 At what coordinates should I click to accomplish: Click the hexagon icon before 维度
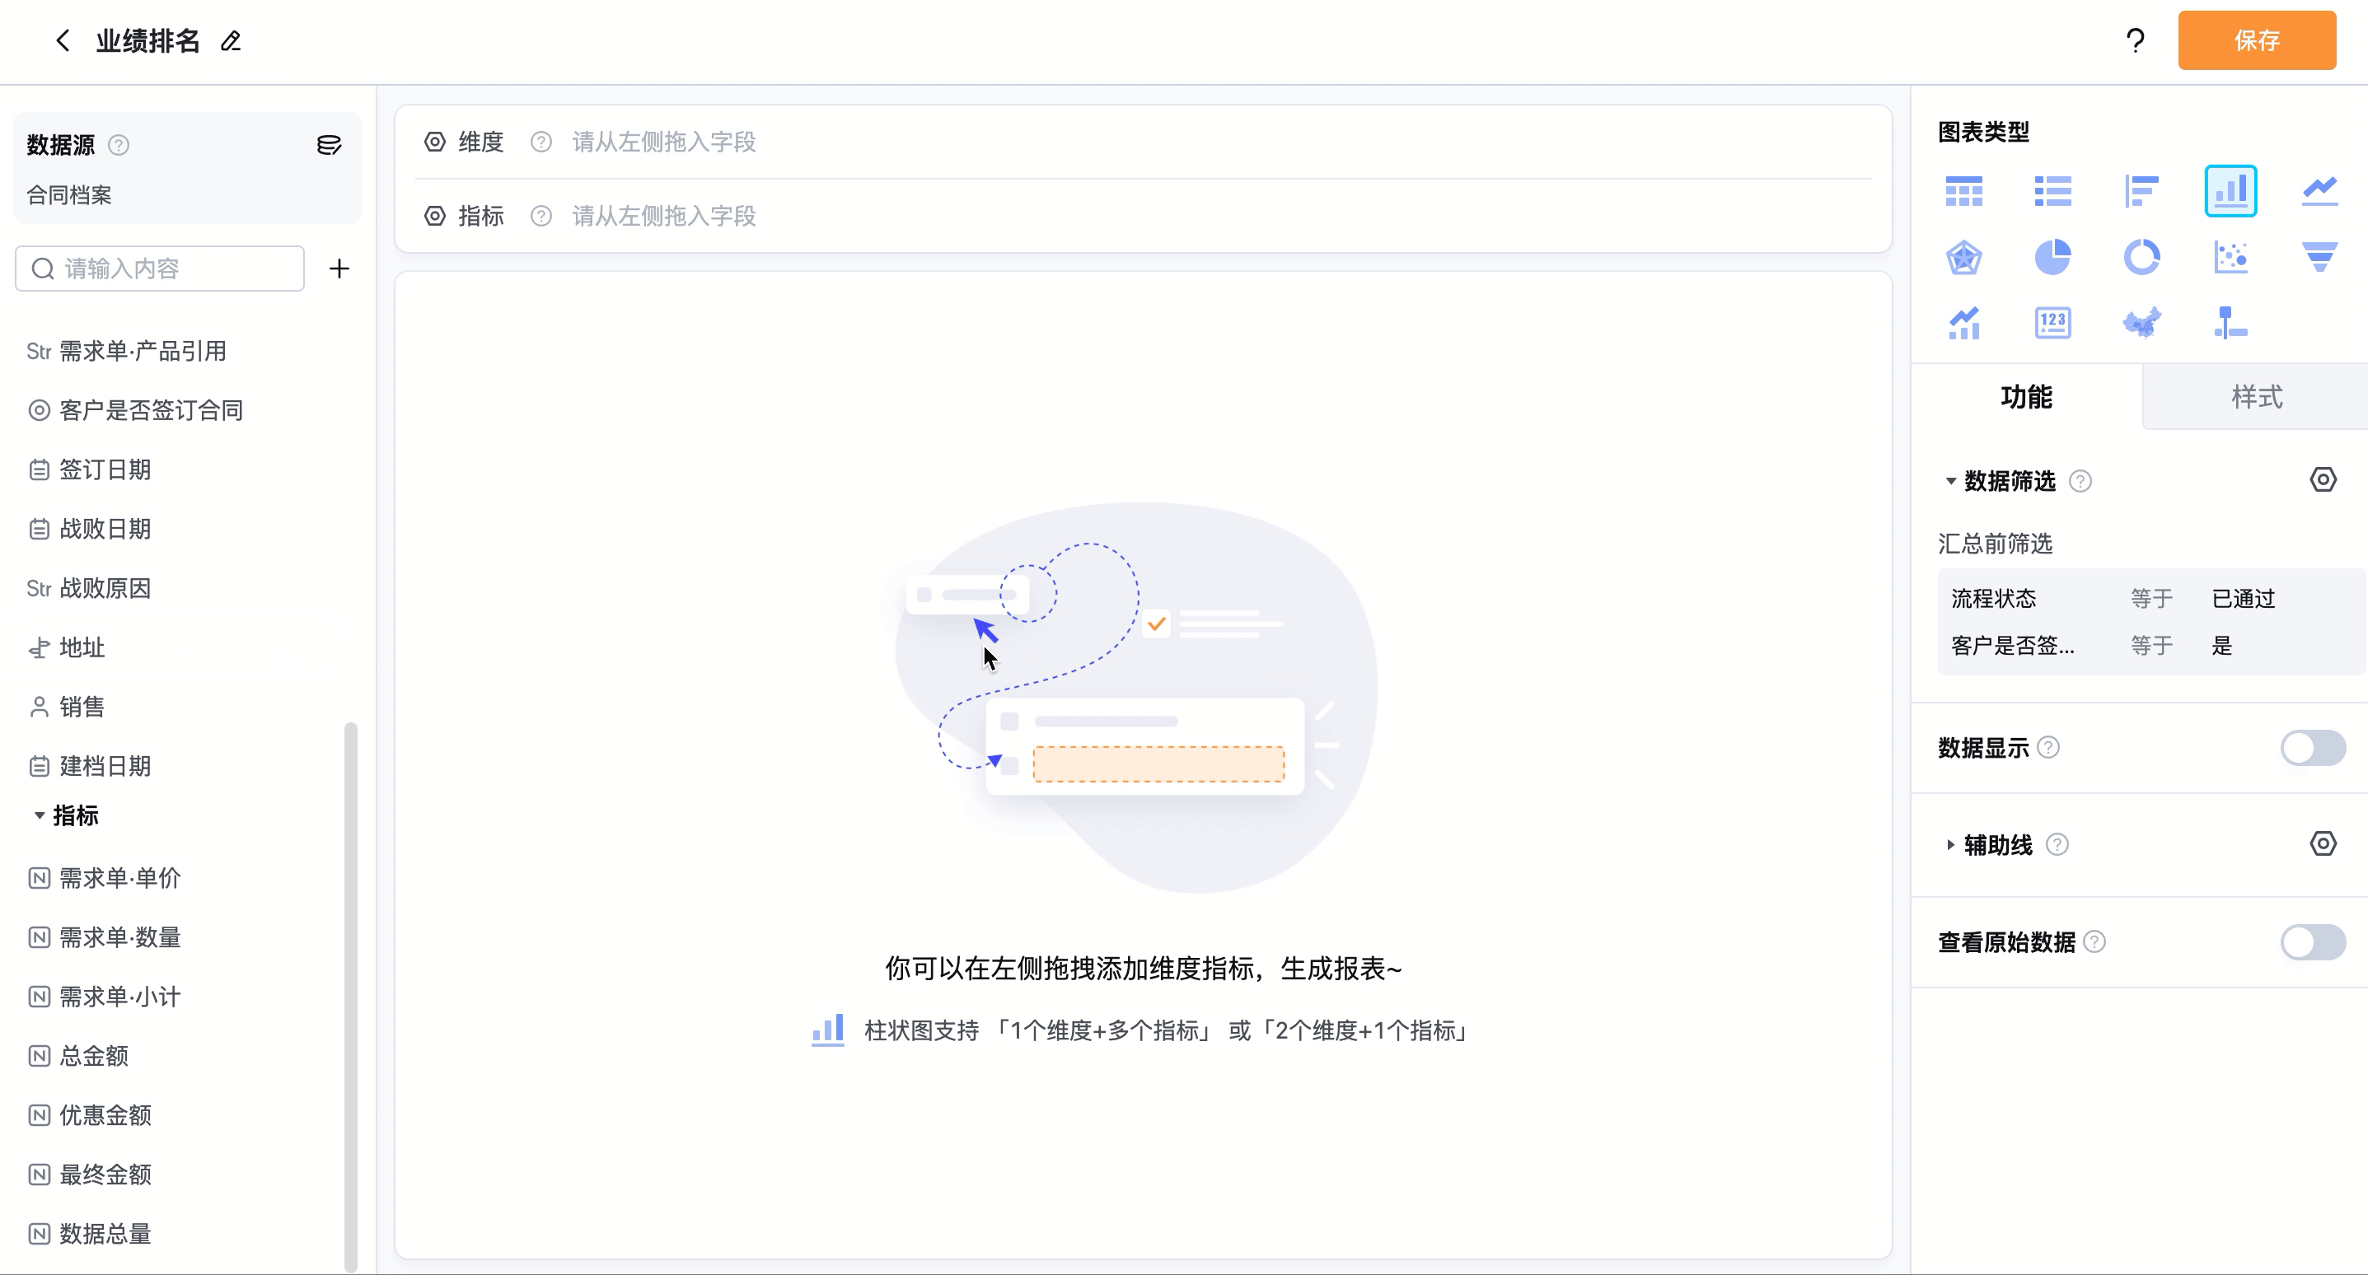[435, 142]
